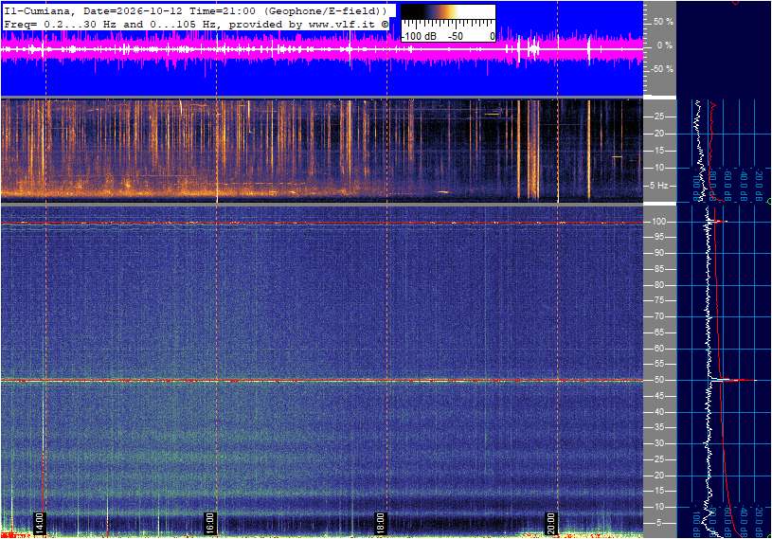Click the -50 % amplitude axis label
This screenshot has height=539, width=772.
[x=661, y=69]
